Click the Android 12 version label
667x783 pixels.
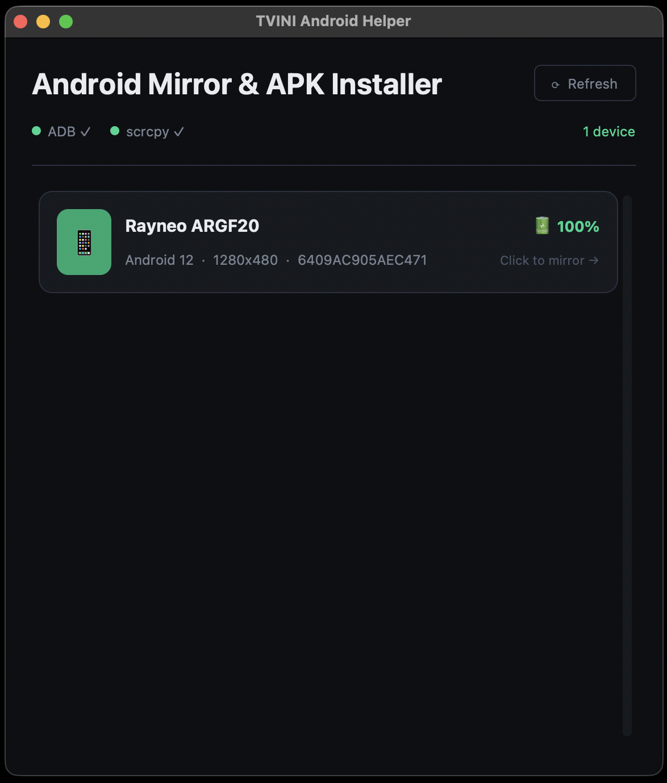(x=159, y=260)
